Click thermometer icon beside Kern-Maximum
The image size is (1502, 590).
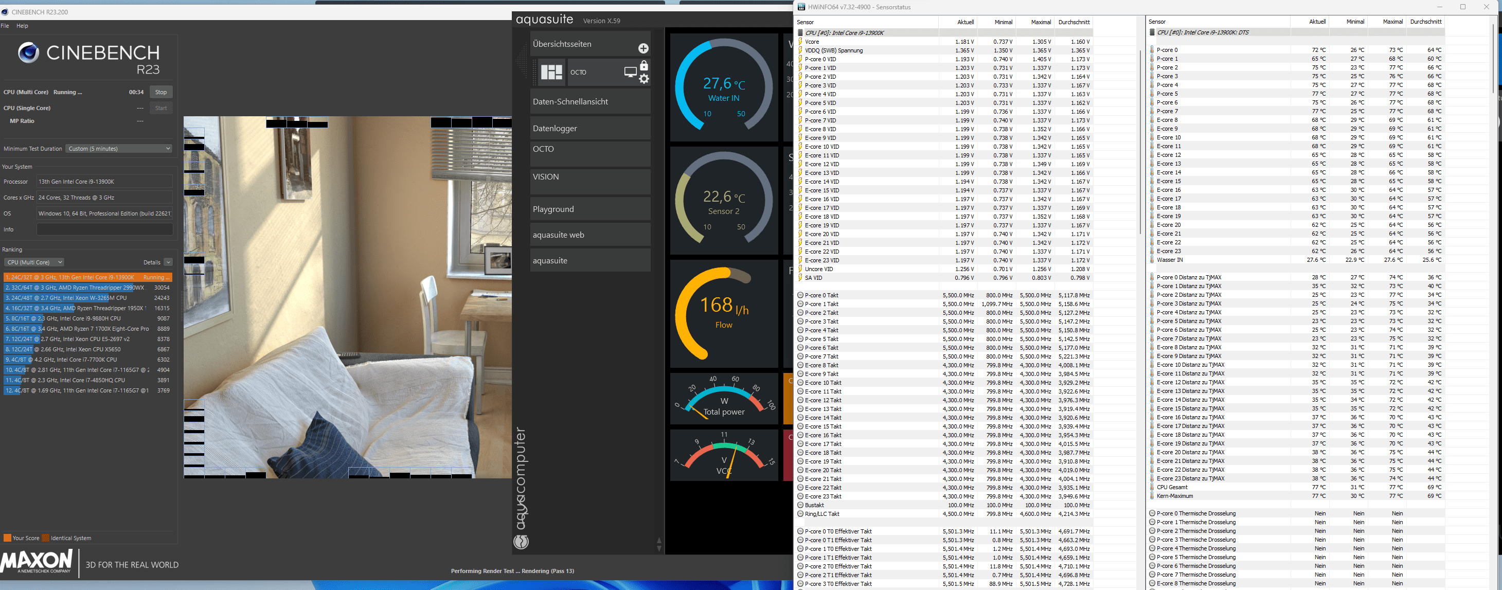(1152, 495)
